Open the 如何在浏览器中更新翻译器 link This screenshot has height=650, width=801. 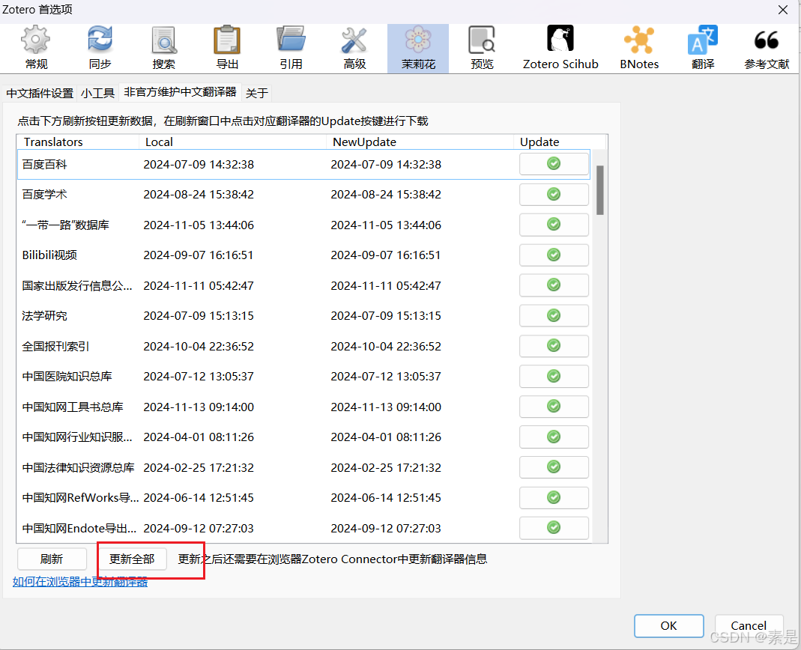pyautogui.click(x=80, y=582)
